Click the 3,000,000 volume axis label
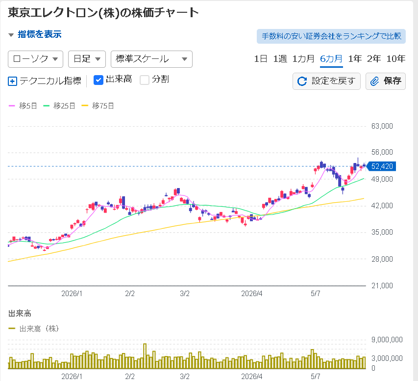 pos(387,358)
